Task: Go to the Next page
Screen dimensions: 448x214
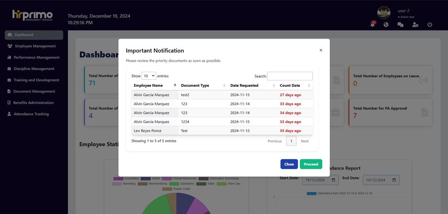Action: tap(304, 141)
